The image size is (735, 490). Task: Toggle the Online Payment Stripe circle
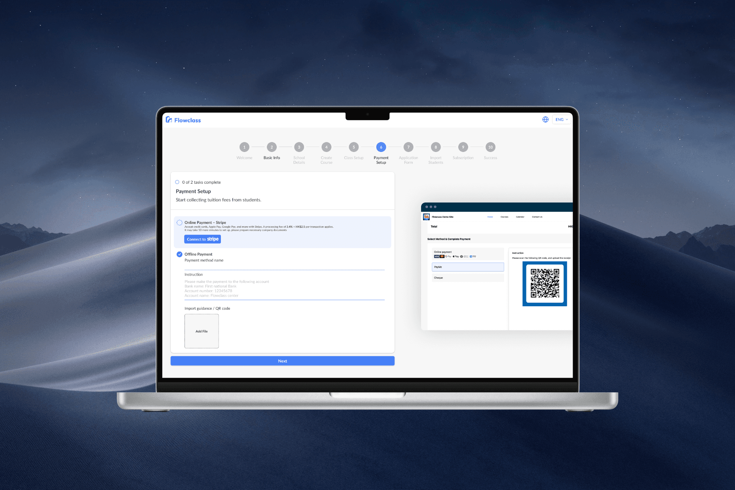click(x=179, y=222)
